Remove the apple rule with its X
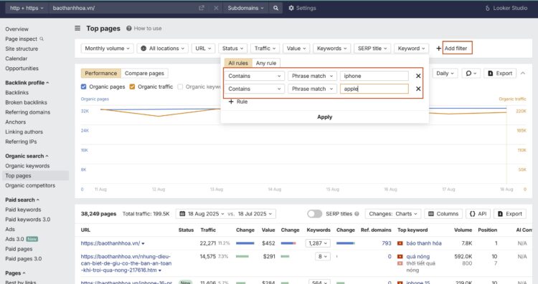 pos(418,89)
